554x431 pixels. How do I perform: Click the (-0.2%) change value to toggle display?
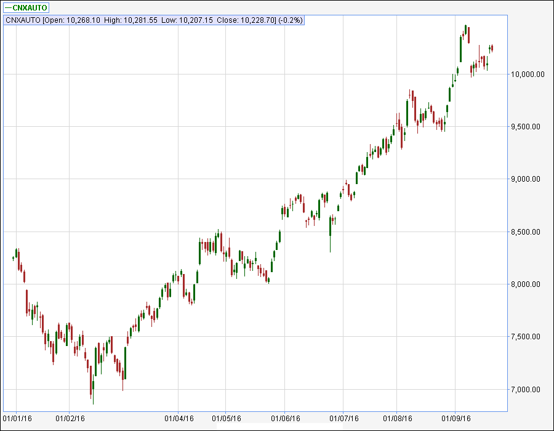pyautogui.click(x=289, y=20)
